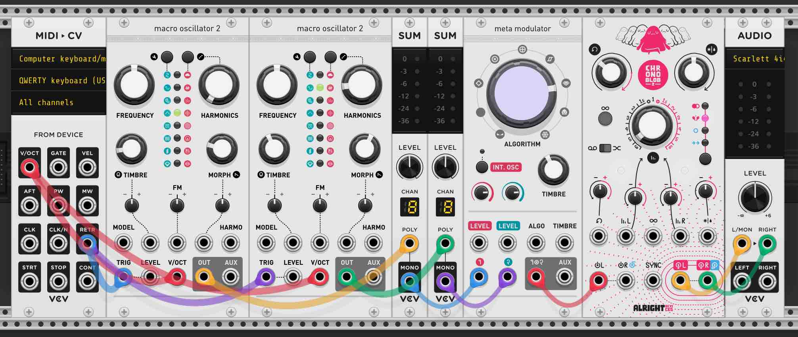Viewport: 798px width, 337px height.
Task: Click the ALGO input on meta modulator
Action: (x=536, y=243)
